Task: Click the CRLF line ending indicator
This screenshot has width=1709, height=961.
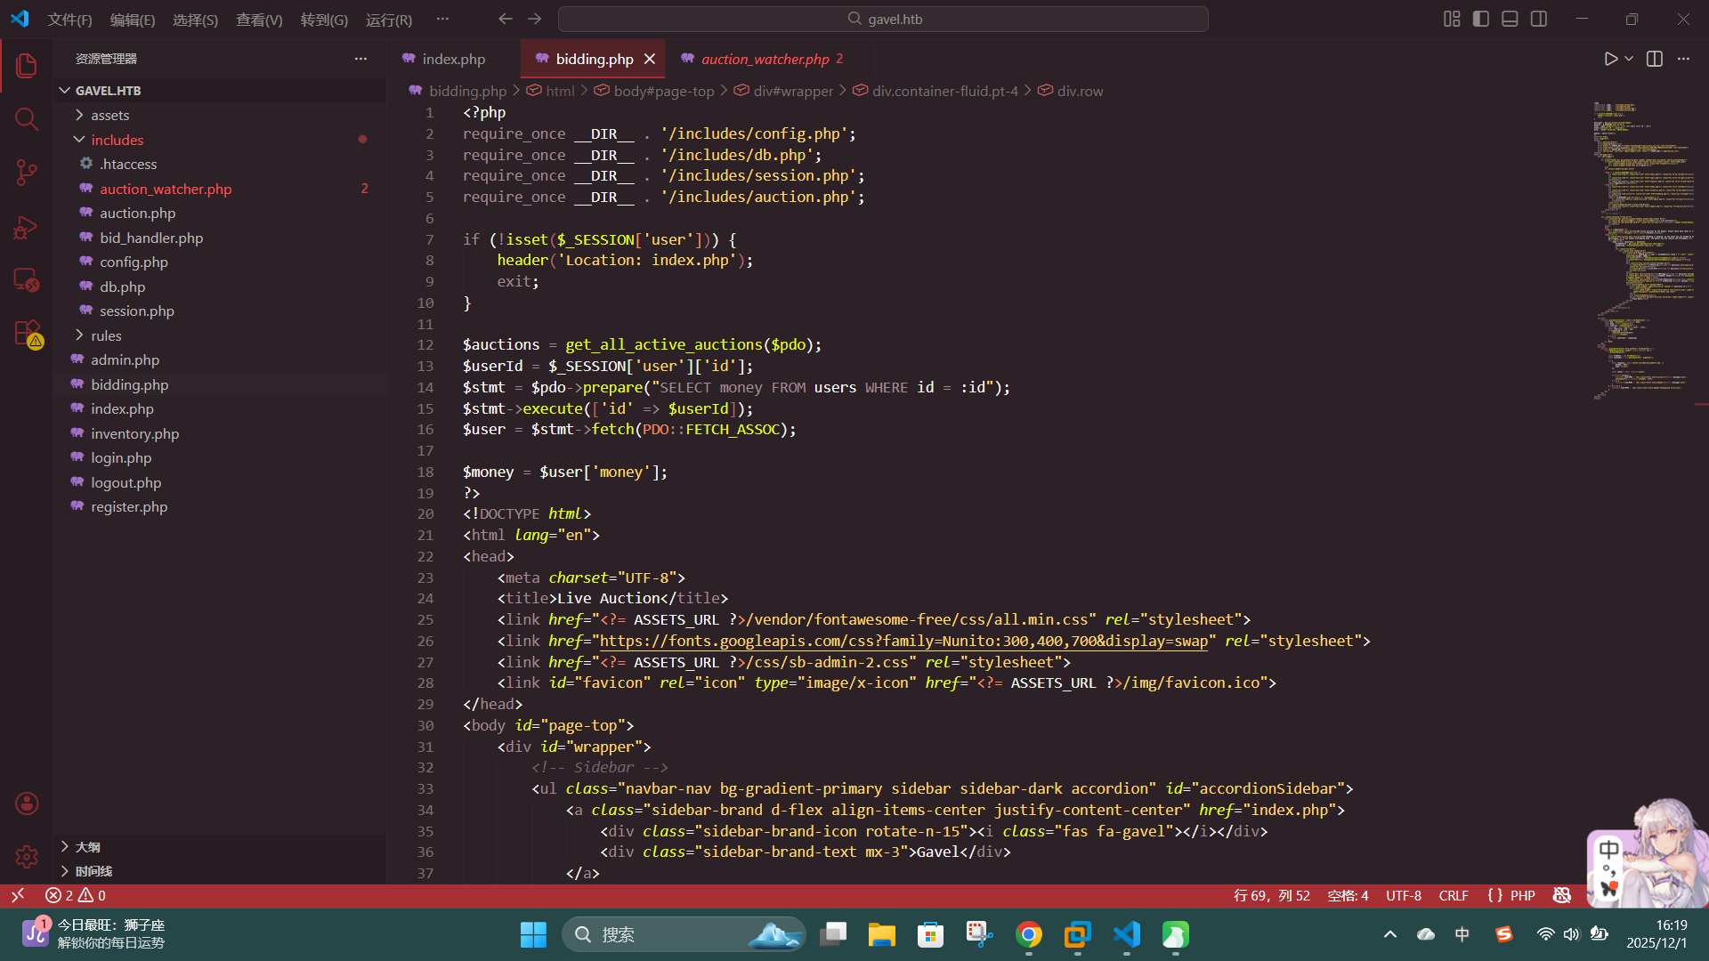Action: (1453, 895)
